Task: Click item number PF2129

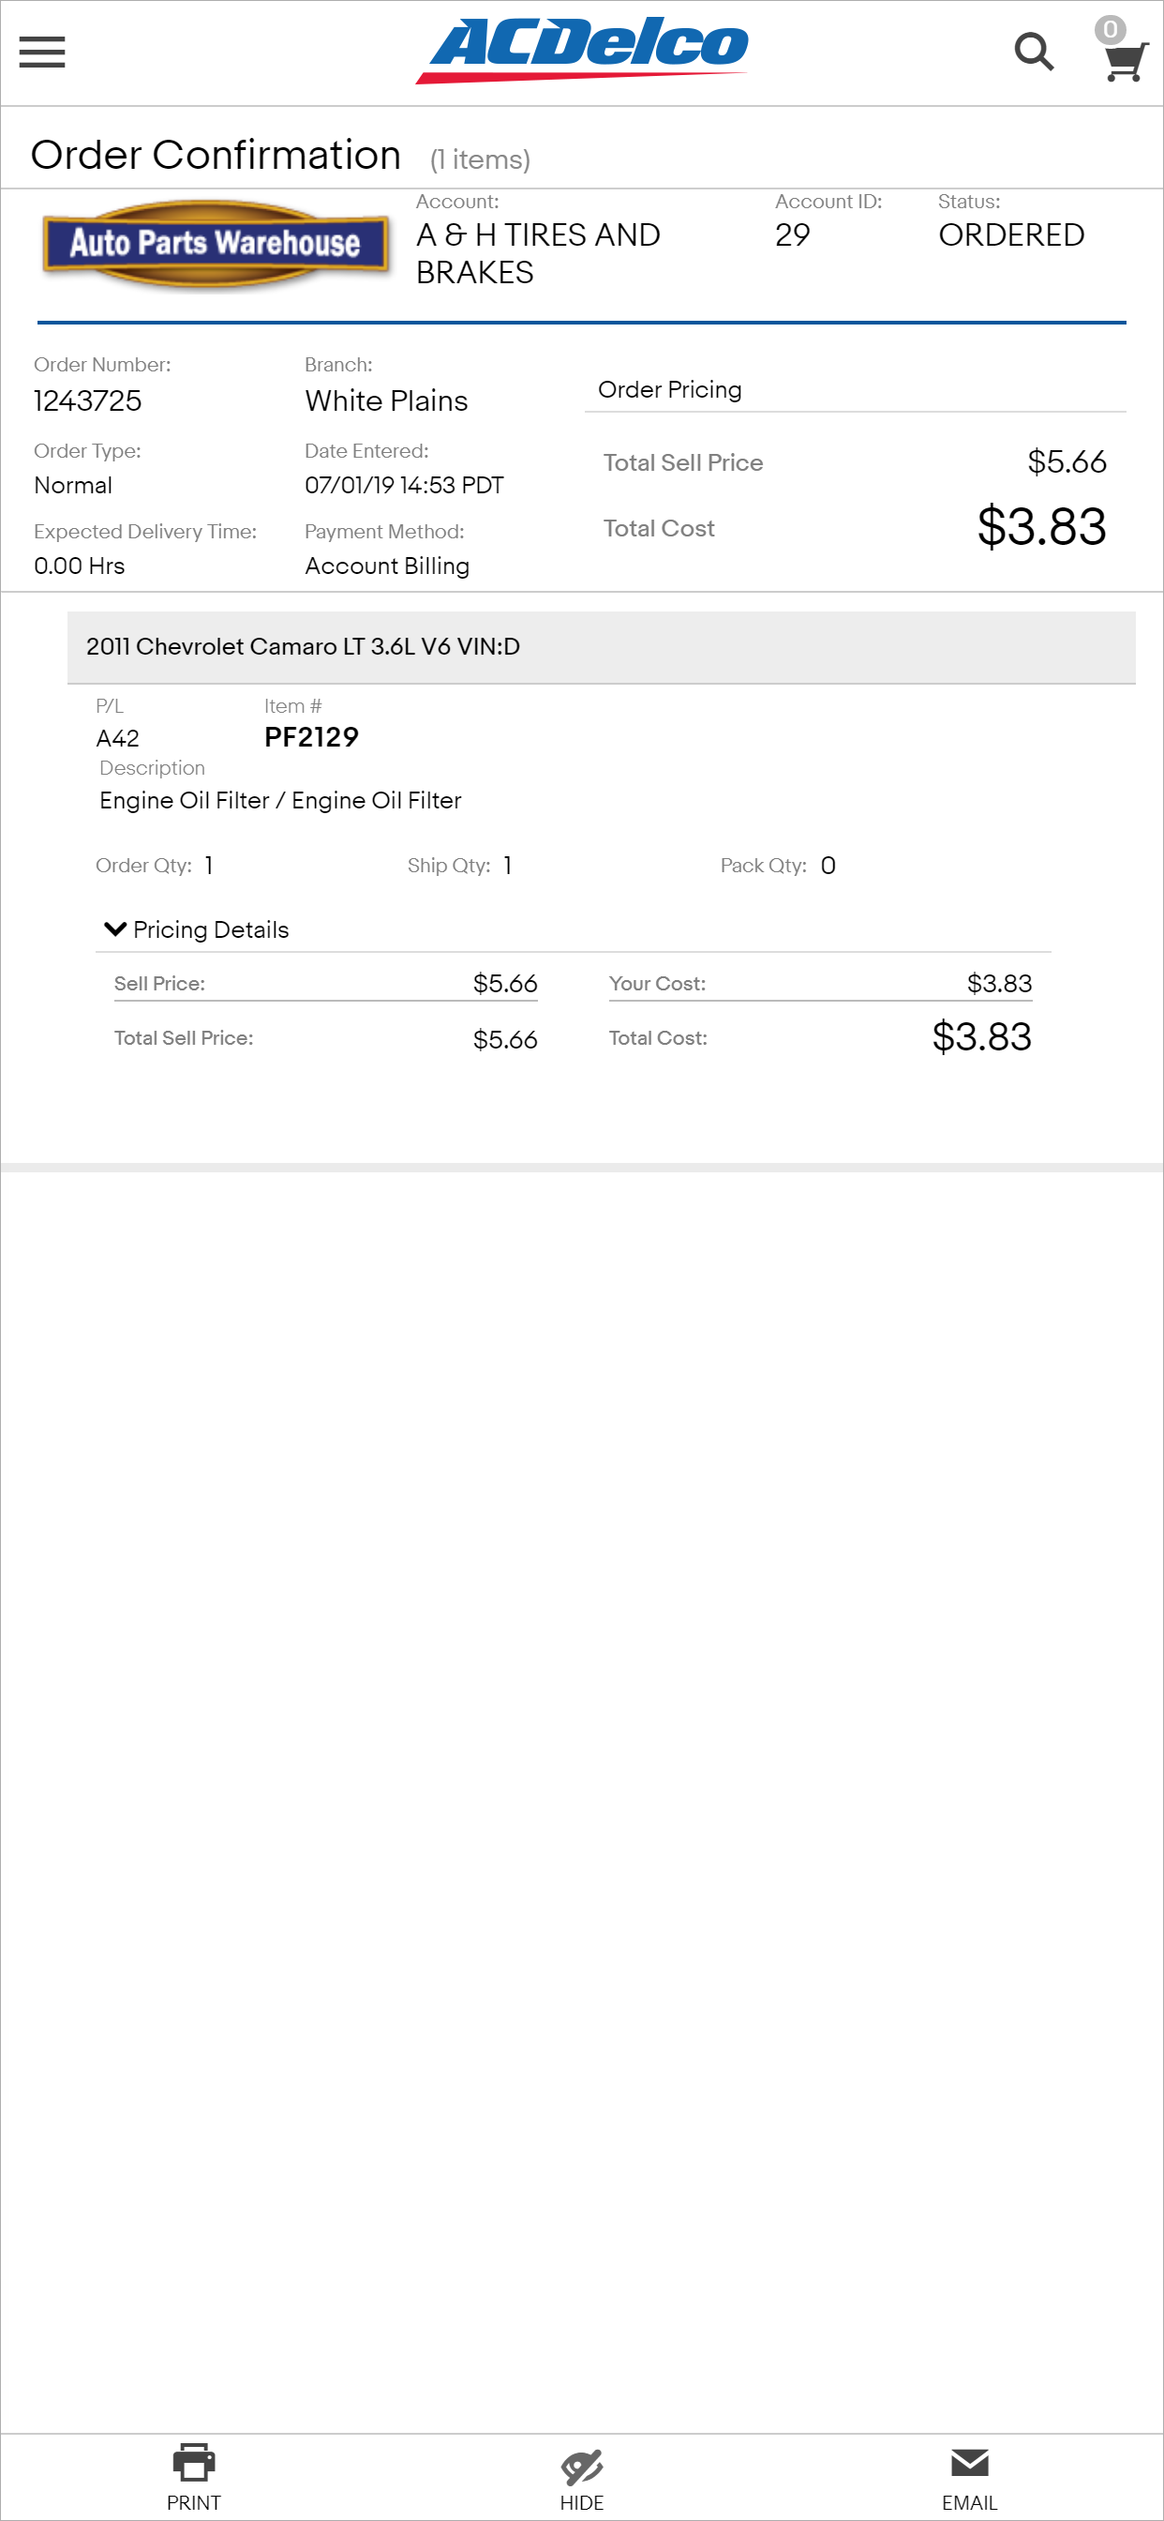Action: click(x=311, y=737)
